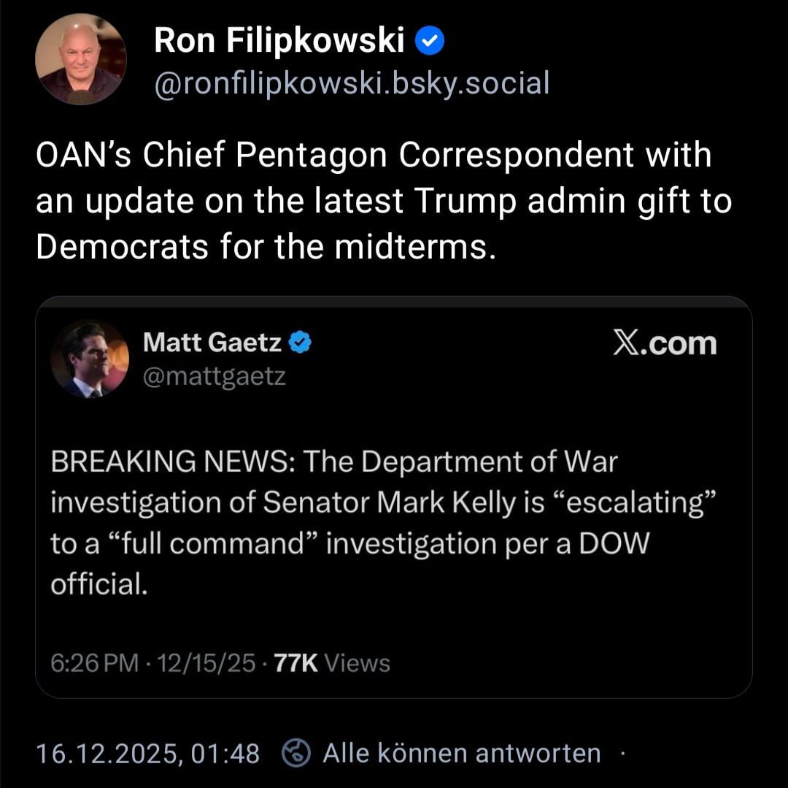Click the word "official." ending the tweet
Image resolution: width=788 pixels, height=788 pixels.
click(x=99, y=584)
